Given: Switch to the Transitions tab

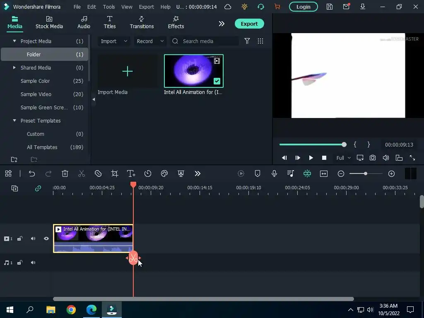Looking at the screenshot, I should click(x=142, y=22).
